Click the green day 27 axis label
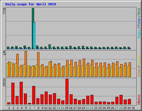This screenshot has width=142, height=111. tap(116, 108)
